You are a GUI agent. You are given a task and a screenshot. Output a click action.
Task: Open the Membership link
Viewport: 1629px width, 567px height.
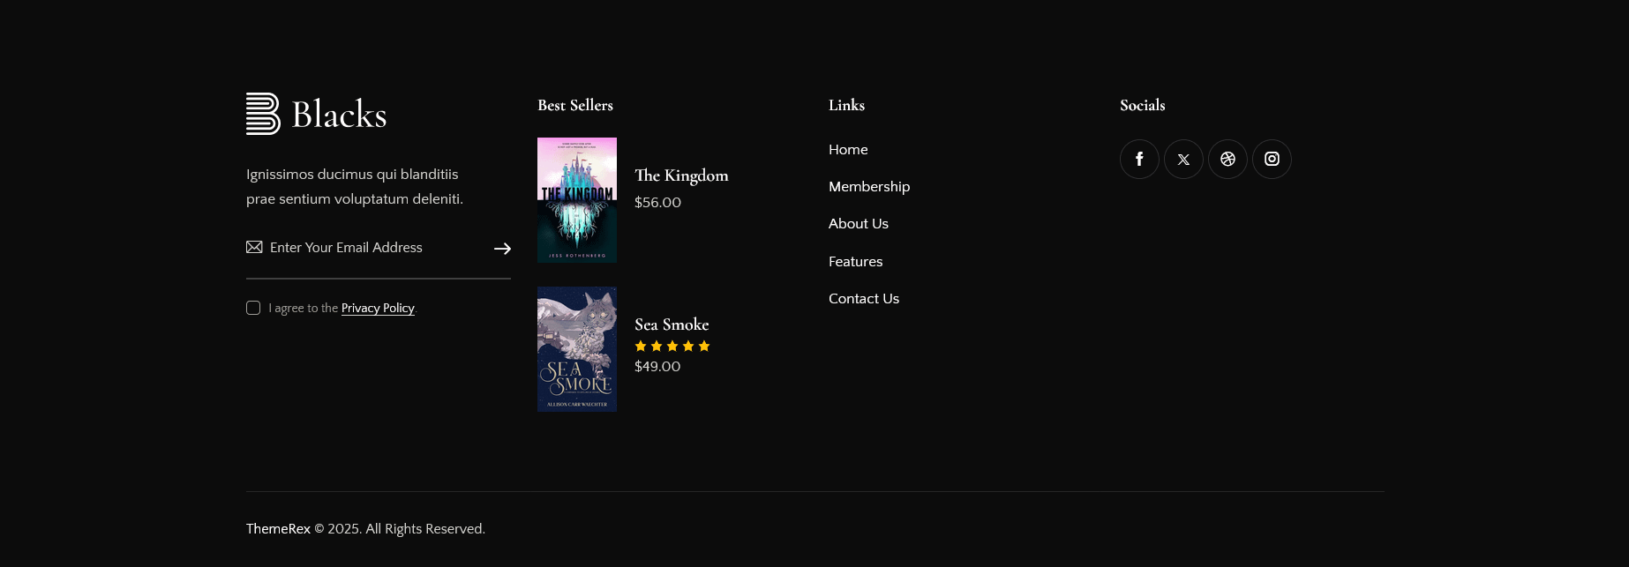[869, 187]
